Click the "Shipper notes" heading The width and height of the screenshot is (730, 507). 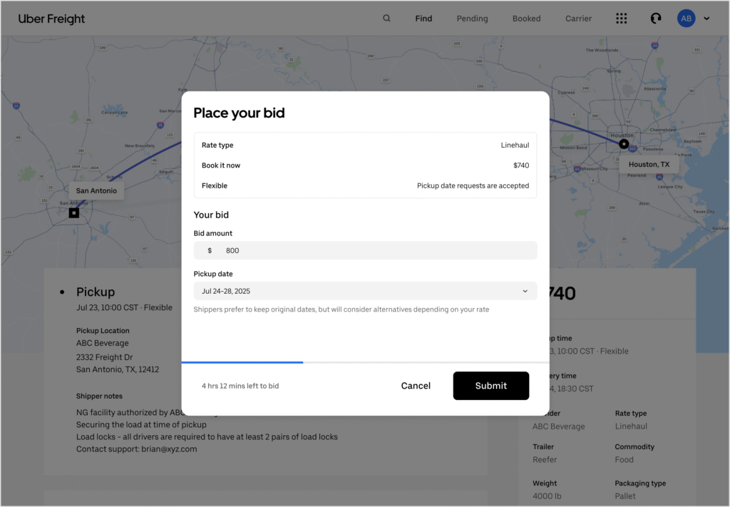(99, 396)
